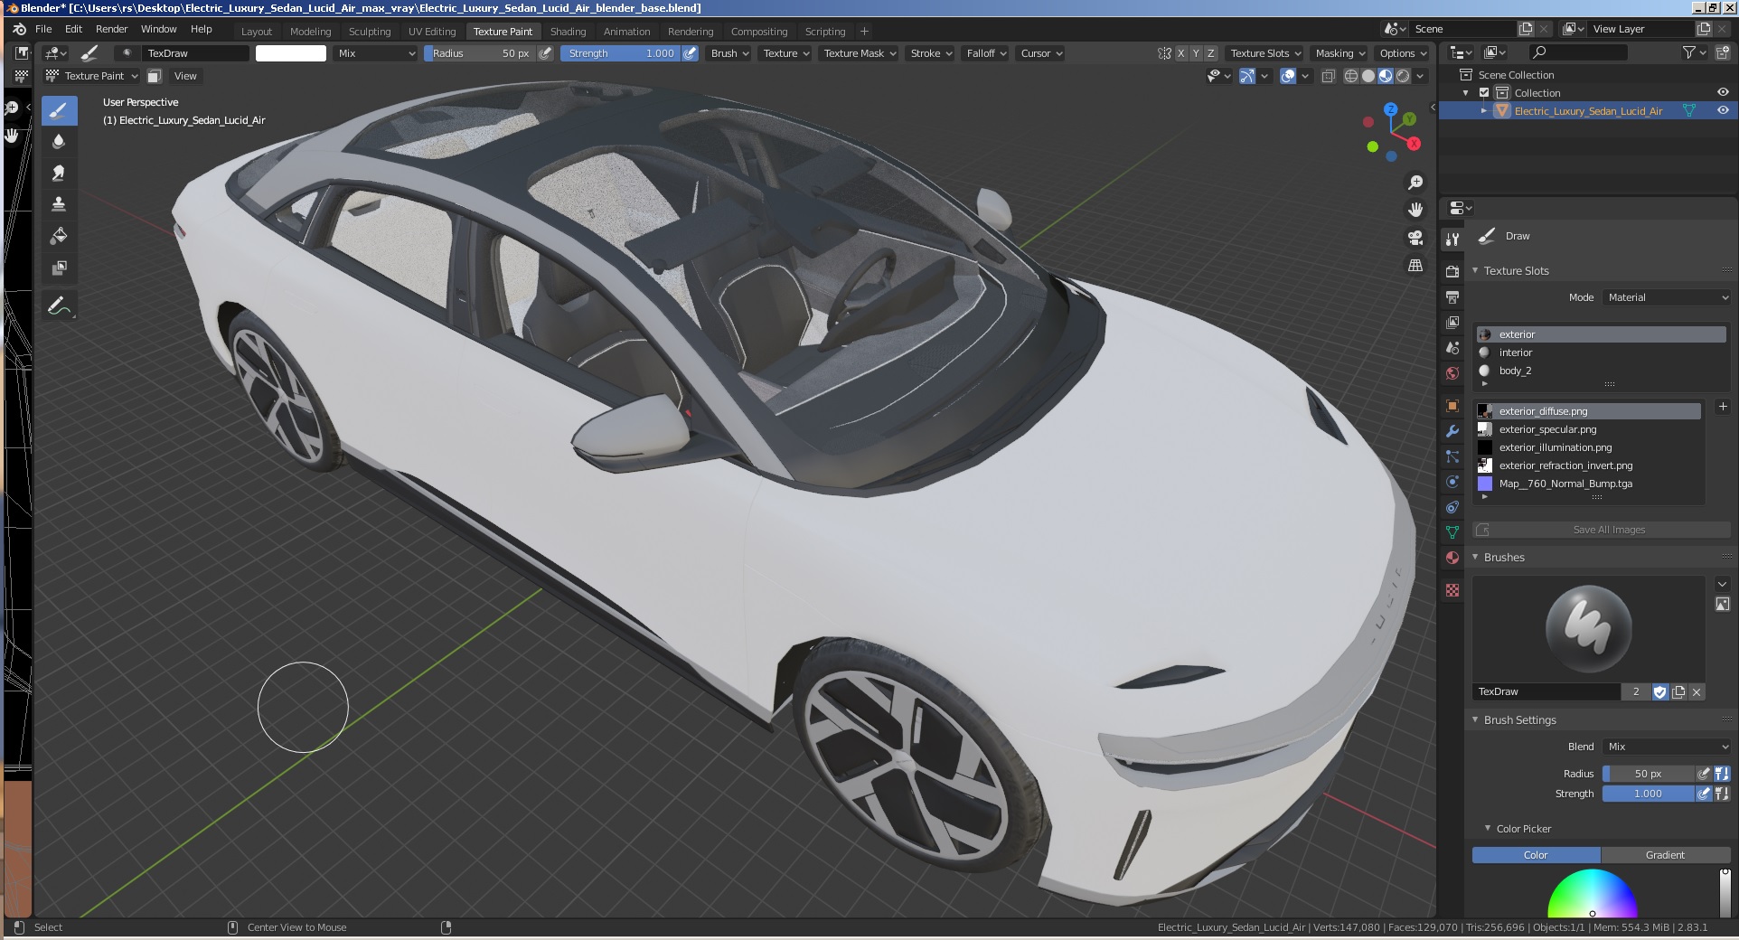This screenshot has height=940, width=1739.
Task: Open Masking dropdown
Action: point(1340,53)
